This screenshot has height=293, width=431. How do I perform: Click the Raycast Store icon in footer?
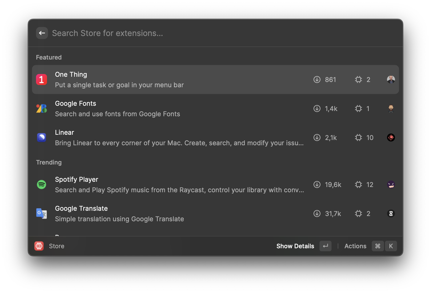point(39,246)
